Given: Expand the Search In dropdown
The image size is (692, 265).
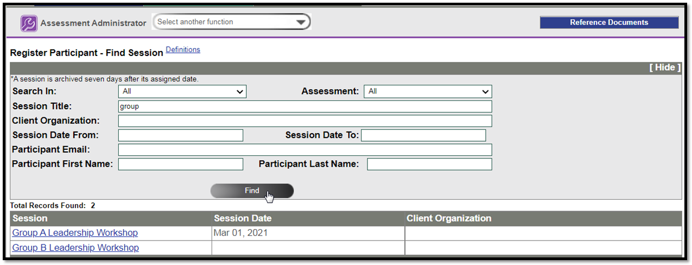Looking at the screenshot, I should tap(182, 91).
